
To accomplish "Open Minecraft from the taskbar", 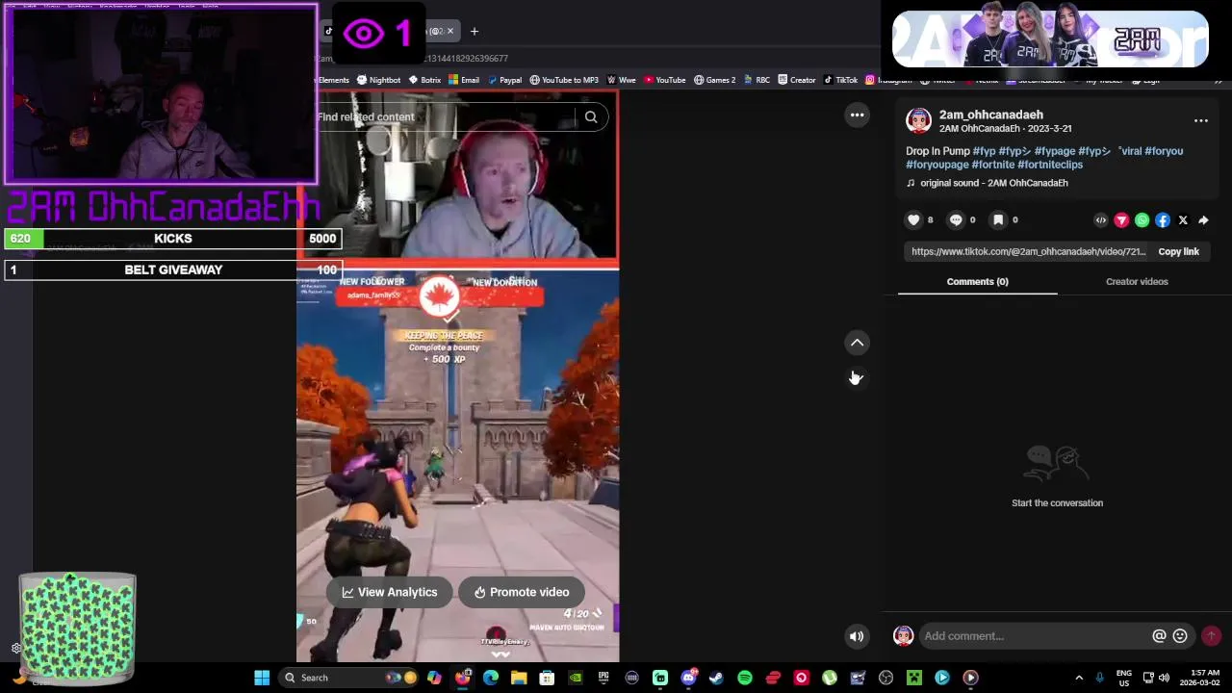I will 913,678.
